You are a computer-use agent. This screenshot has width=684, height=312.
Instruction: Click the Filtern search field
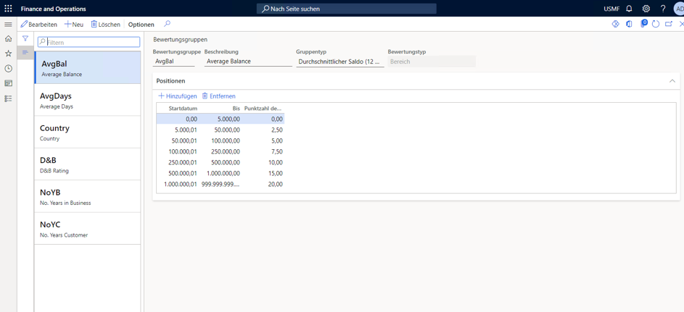[x=92, y=42]
